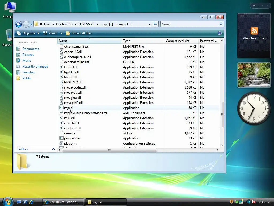Click the Views button
This screenshot has height=206, width=274.
(x=50, y=33)
